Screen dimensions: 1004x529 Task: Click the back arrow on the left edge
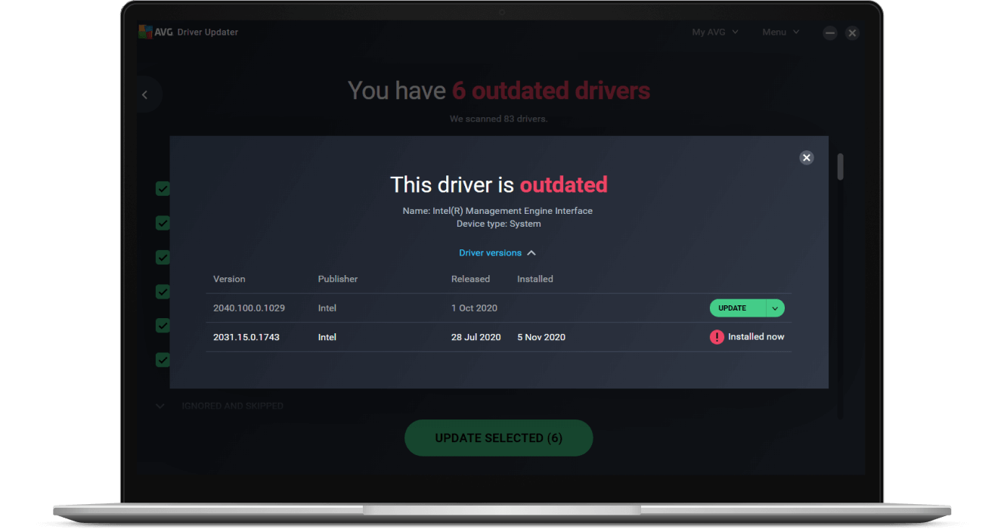tap(144, 94)
